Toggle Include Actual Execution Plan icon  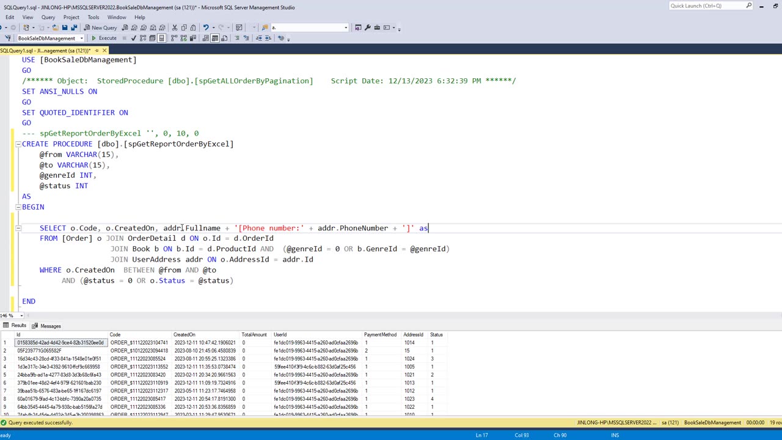coord(174,38)
